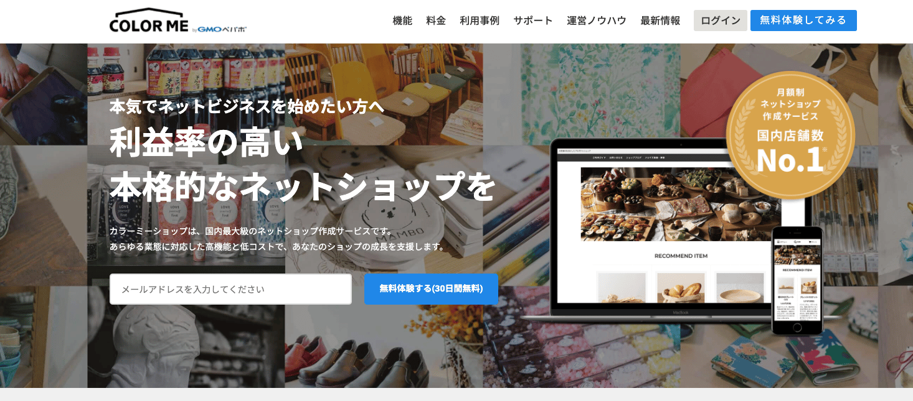Focus the メールアドレス input field
Screen dimensions: 913x401
230,289
